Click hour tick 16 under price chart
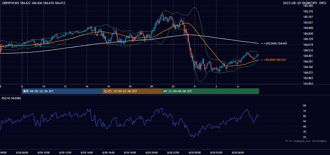The width and height of the screenshot is (330, 155). pyautogui.click(x=108, y=86)
